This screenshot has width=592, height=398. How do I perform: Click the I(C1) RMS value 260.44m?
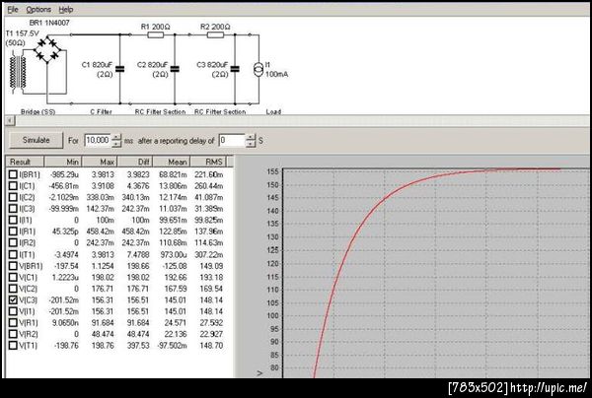click(x=209, y=186)
